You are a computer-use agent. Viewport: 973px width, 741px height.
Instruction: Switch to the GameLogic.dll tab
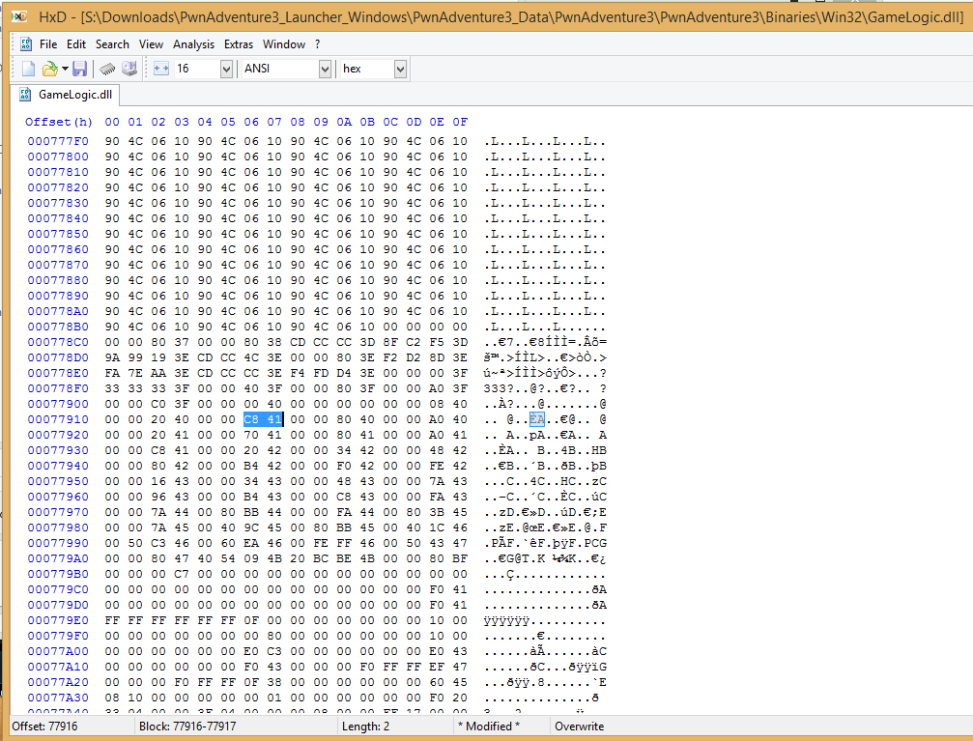point(73,93)
